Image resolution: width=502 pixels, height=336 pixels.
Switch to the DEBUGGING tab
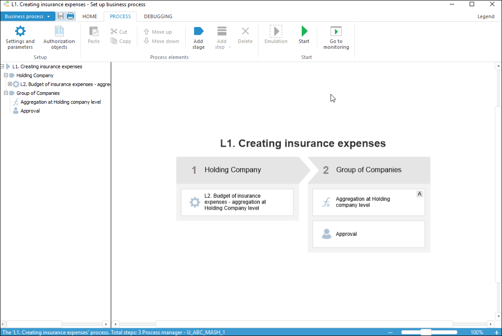pyautogui.click(x=158, y=16)
